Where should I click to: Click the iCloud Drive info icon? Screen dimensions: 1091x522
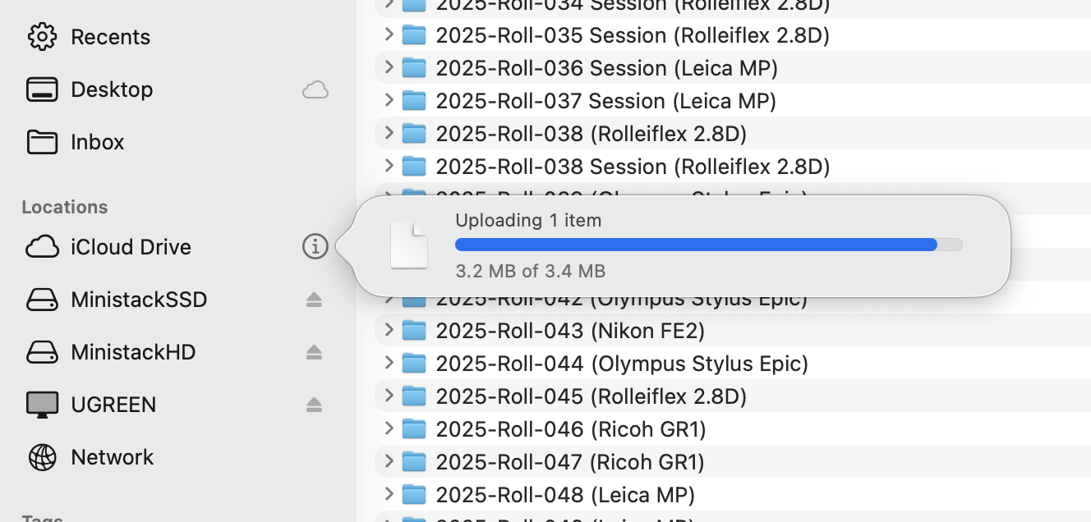(x=315, y=246)
